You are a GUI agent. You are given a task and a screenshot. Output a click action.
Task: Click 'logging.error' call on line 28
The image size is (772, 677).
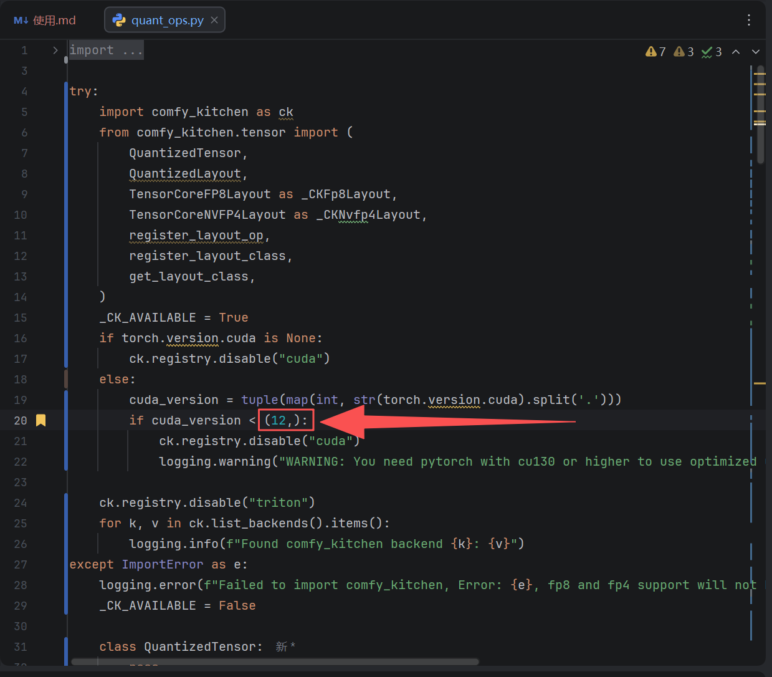[148, 585]
